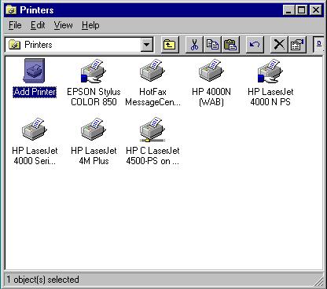Viewport: 327px width, 289px height.
Task: Open the File menu
Action: [15, 25]
